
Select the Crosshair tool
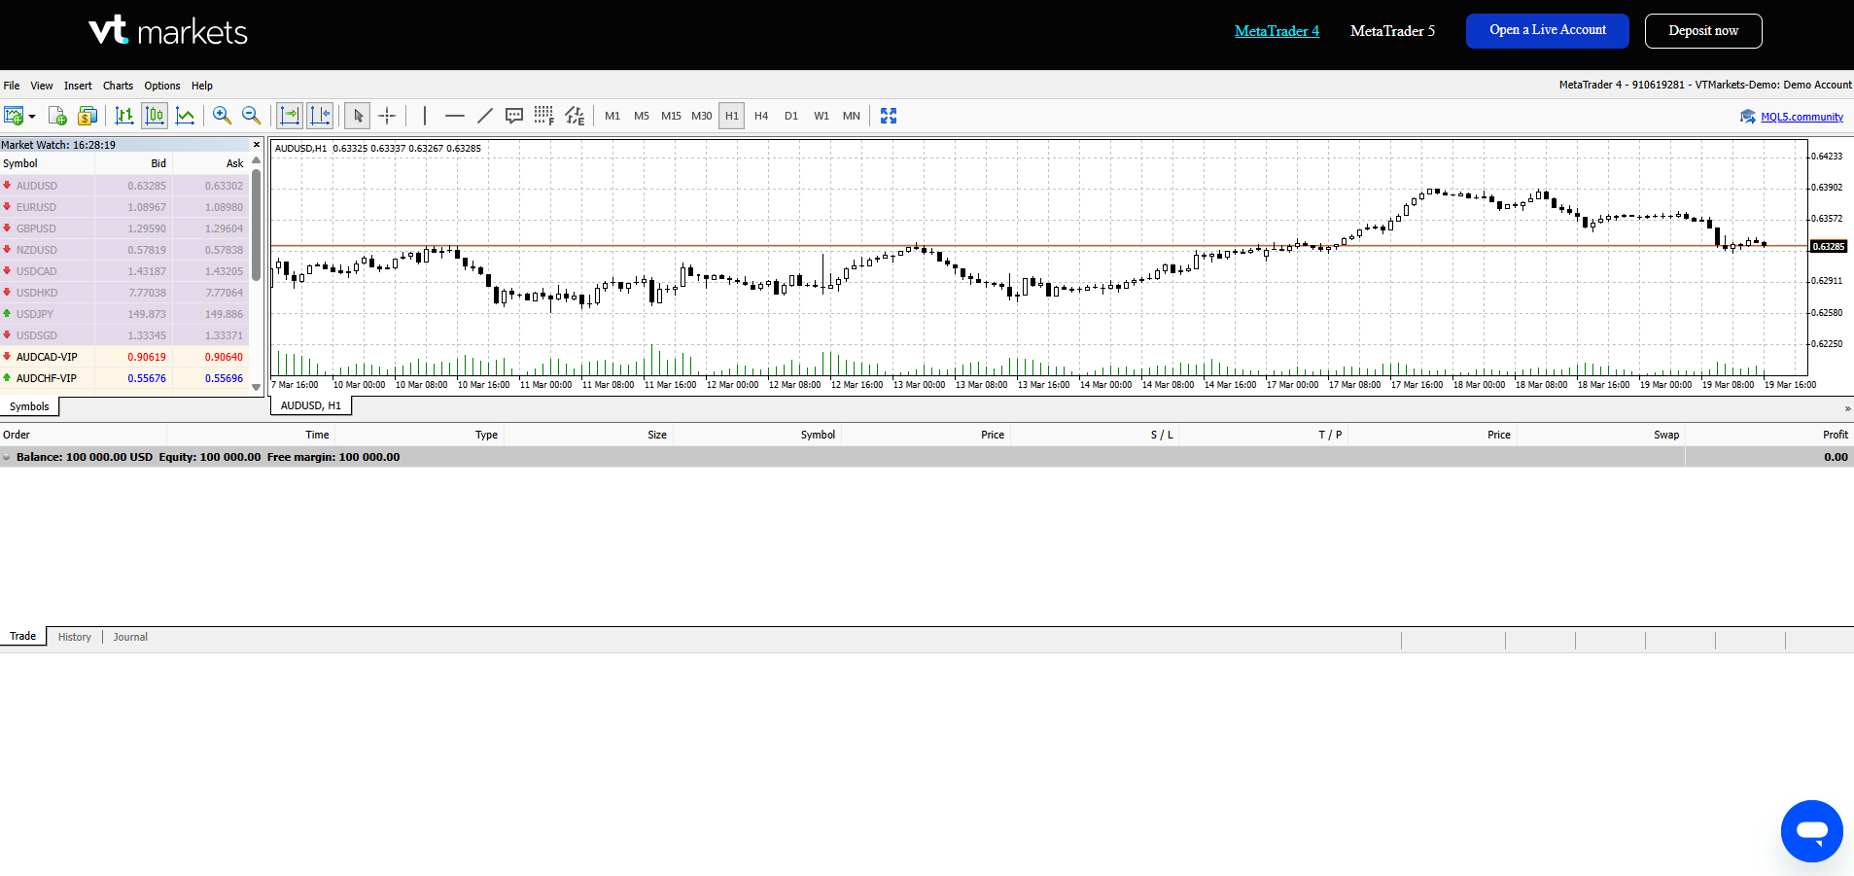[387, 116]
